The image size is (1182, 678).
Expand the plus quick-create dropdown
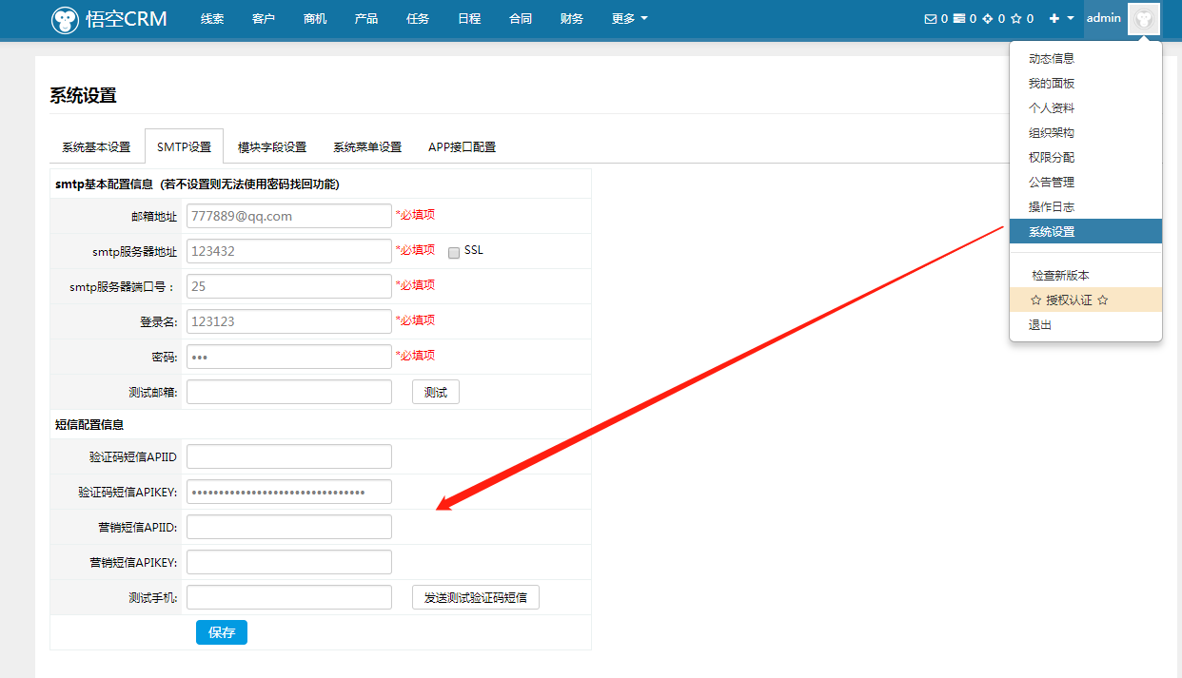(x=1060, y=19)
